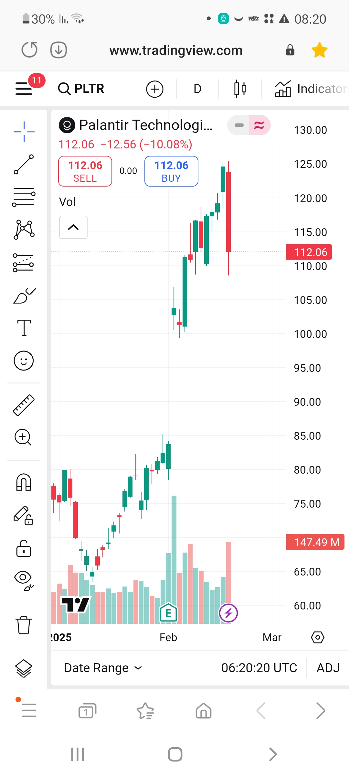Viewport: 349px width, 776px height.
Task: Click the pink delayed data indicator
Action: pos(260,125)
